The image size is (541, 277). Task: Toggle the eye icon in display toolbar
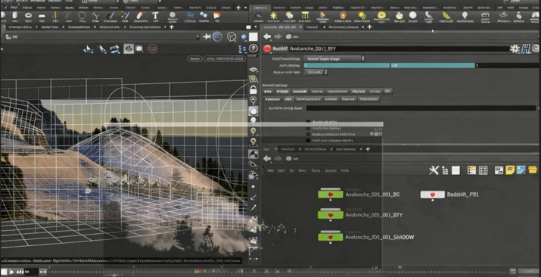click(253, 70)
